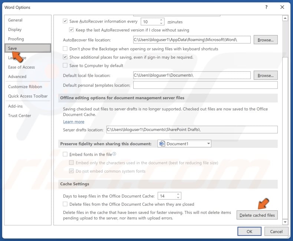Click the scroll up arrow of the options pane

285,18
